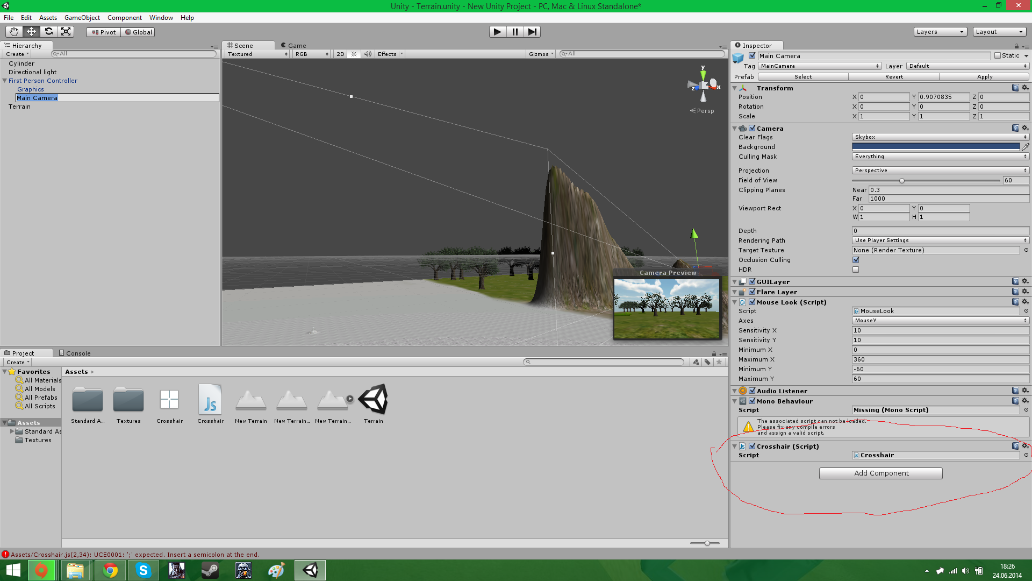Click prefab Revert button
1032x581 pixels.
894,76
